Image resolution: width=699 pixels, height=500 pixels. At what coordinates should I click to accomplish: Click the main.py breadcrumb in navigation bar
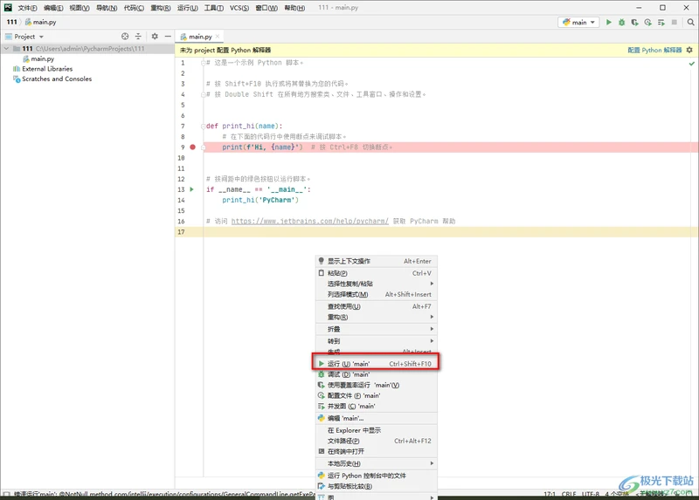(x=40, y=22)
